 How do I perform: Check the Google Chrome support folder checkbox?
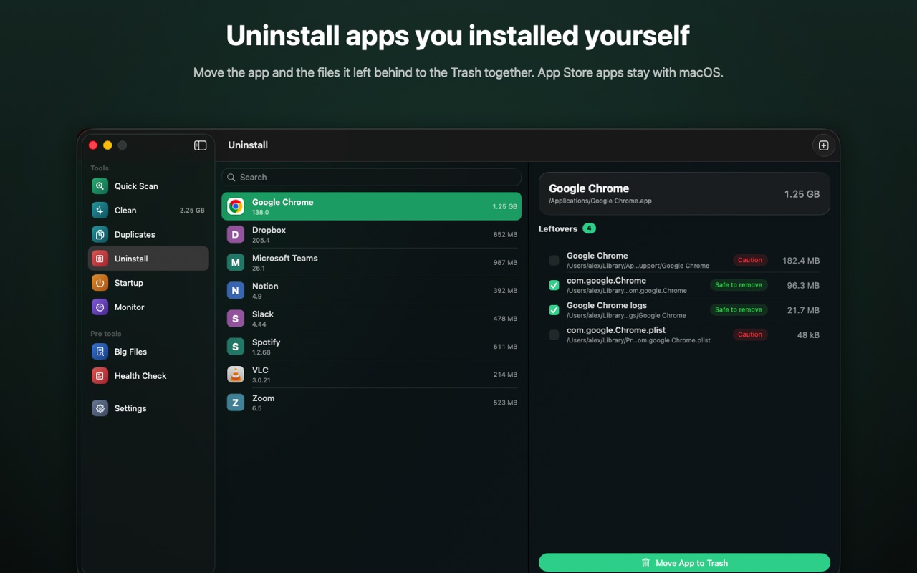click(554, 261)
